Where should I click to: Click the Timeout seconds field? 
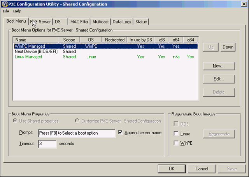[x=47, y=144]
